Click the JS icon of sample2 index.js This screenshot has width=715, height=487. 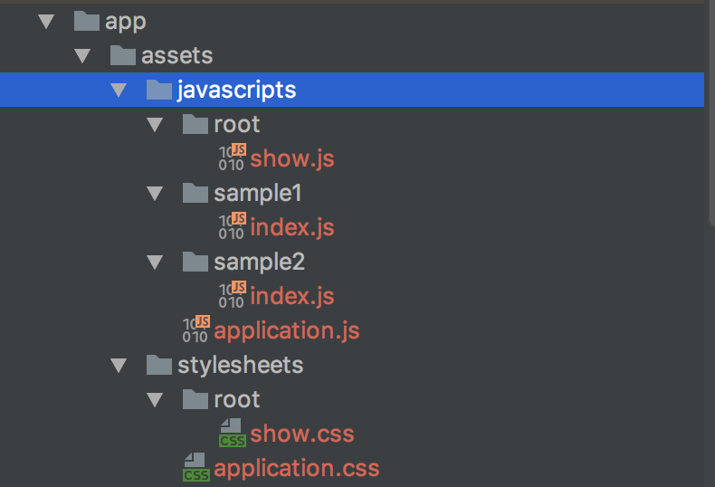(232, 295)
